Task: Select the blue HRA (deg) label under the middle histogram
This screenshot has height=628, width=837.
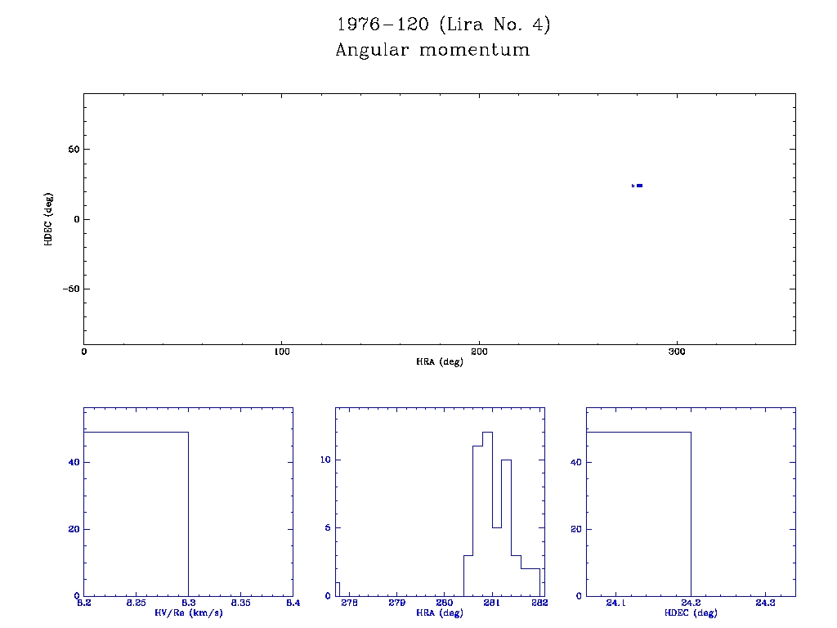Action: click(439, 612)
